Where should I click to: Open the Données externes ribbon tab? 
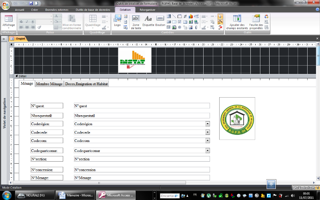tap(57, 10)
